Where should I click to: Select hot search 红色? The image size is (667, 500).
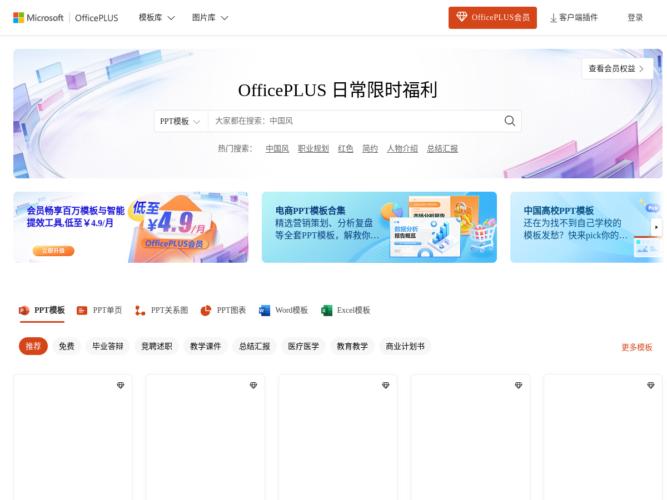pos(346,149)
